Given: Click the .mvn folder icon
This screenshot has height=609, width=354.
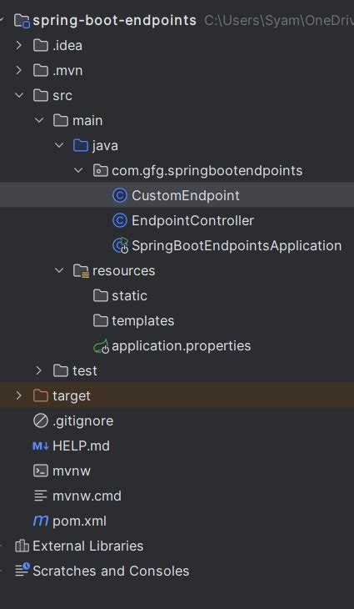Looking at the screenshot, I should click(41, 71).
